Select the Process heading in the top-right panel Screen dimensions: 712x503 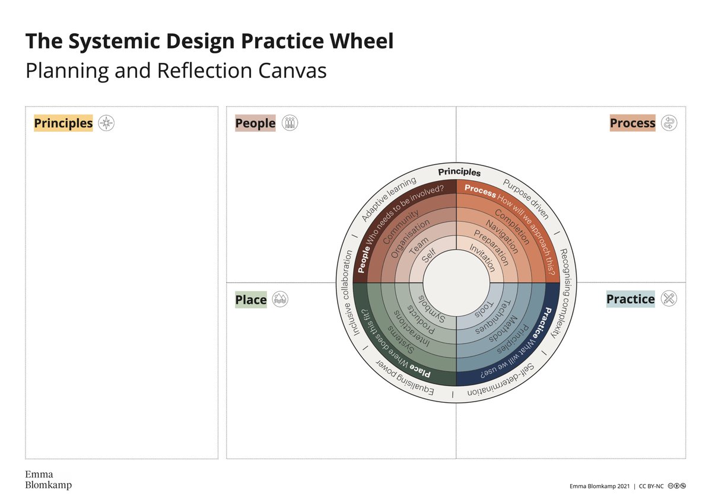point(632,123)
